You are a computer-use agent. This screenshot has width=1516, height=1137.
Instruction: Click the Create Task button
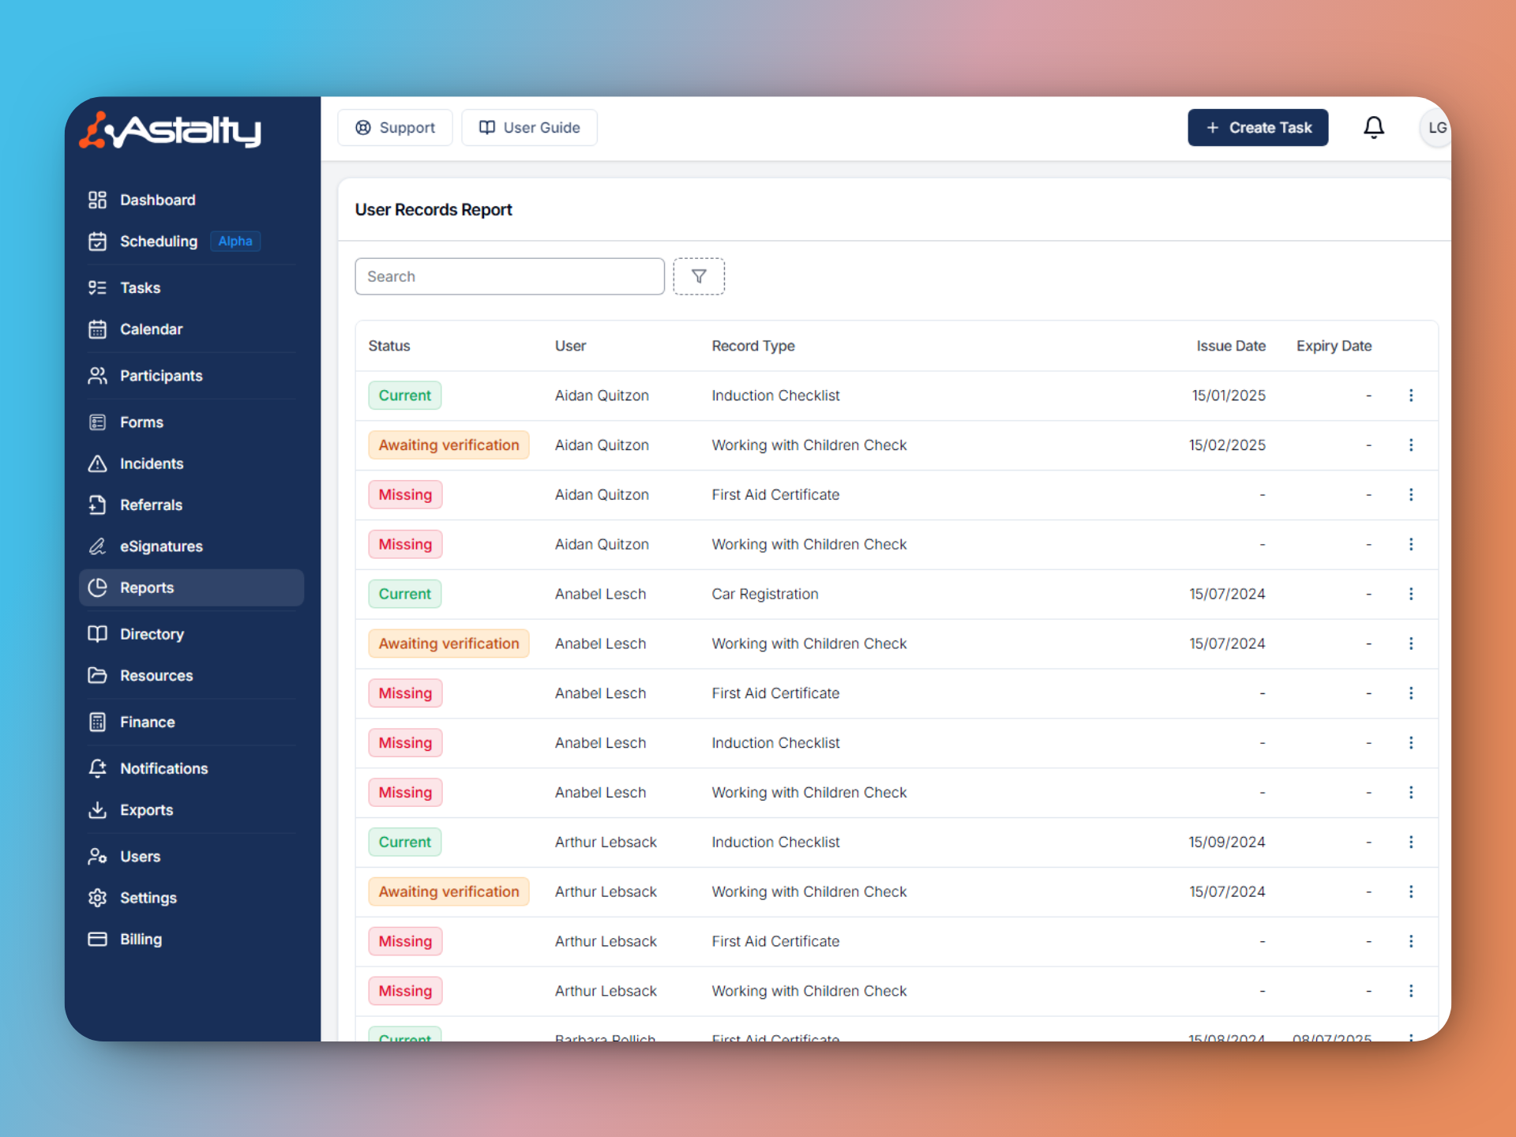(x=1257, y=127)
